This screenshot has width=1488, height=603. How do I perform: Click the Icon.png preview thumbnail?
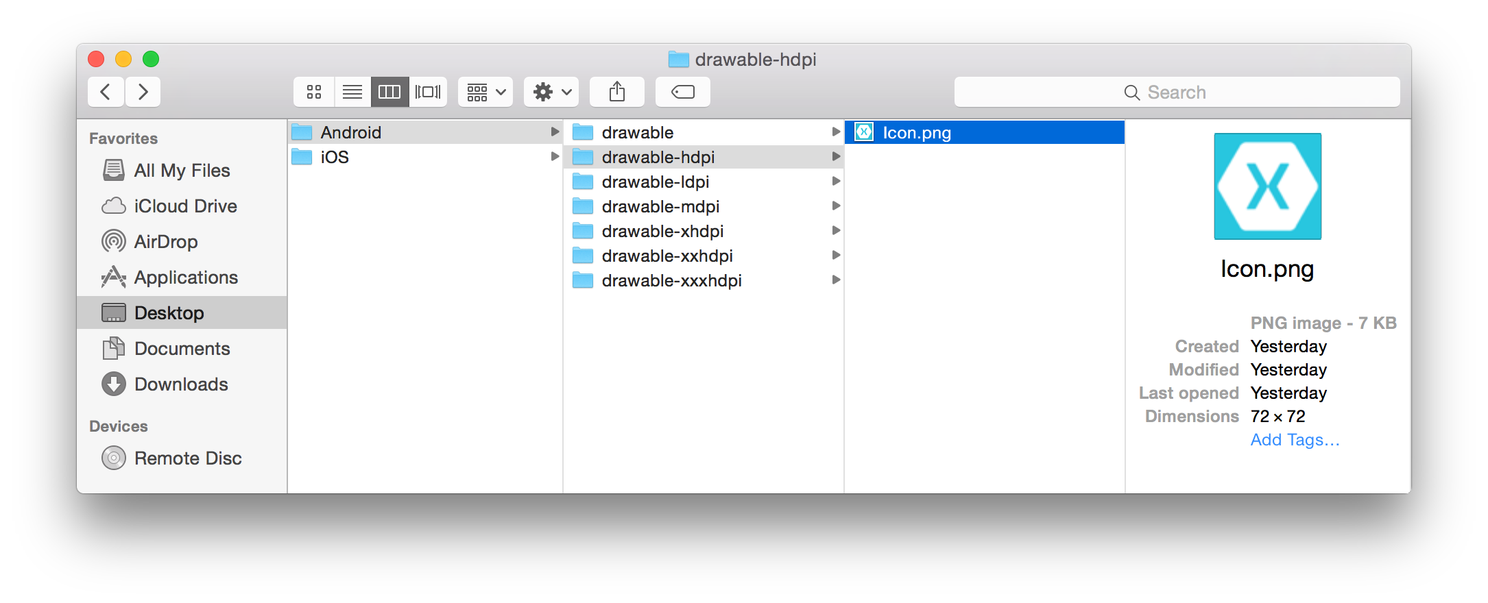[1267, 186]
